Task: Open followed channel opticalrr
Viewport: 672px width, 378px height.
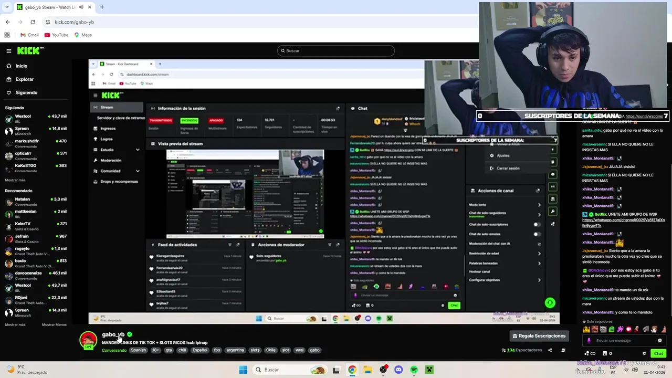Action: coord(36,156)
